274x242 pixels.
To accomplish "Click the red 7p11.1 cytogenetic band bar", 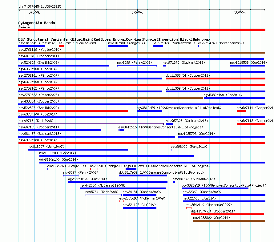I will tap(142, 30).
